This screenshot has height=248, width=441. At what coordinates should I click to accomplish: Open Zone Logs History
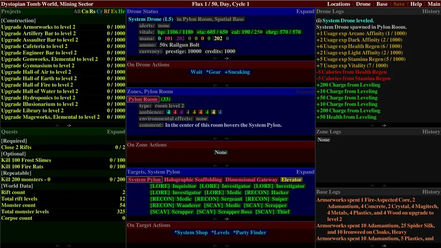pos(431,132)
